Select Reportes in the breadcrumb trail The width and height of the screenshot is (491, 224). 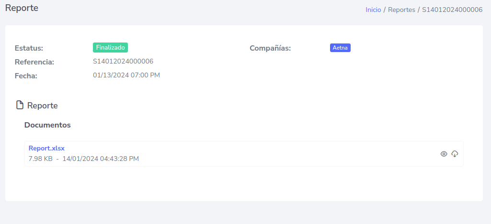401,10
